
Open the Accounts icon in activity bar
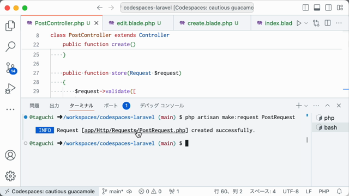[x=10, y=155]
